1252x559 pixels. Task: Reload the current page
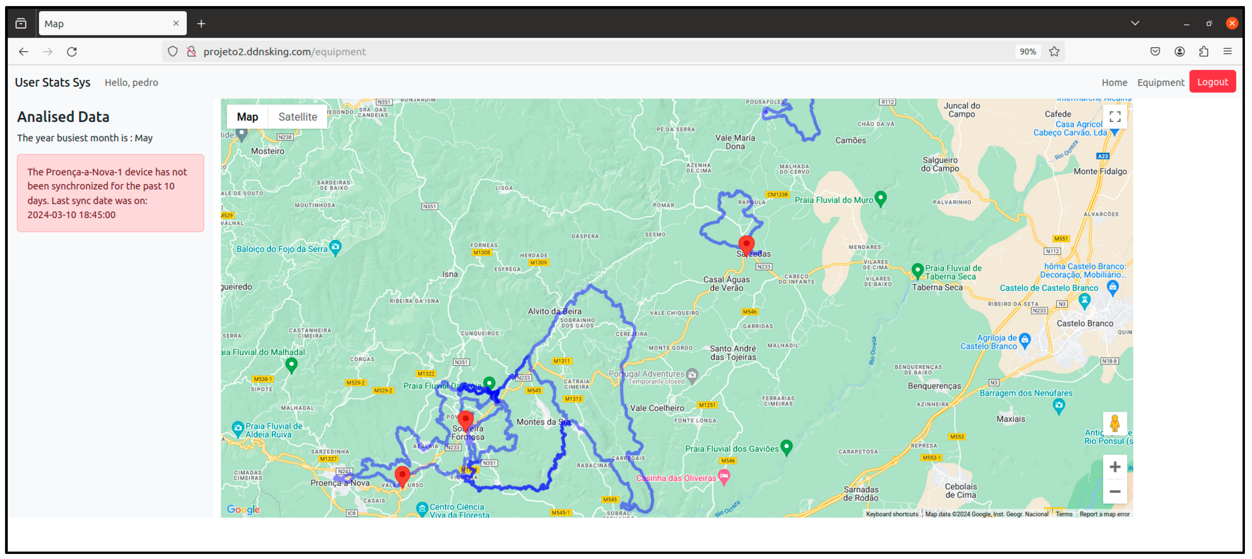(72, 52)
